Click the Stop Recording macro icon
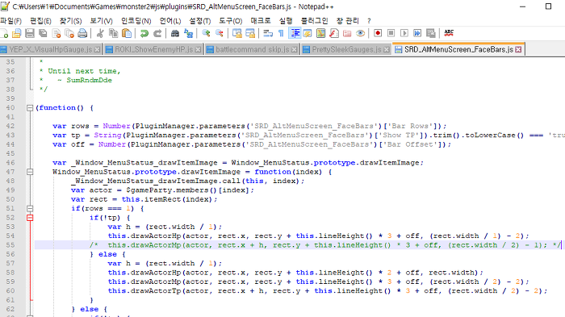 coord(391,34)
